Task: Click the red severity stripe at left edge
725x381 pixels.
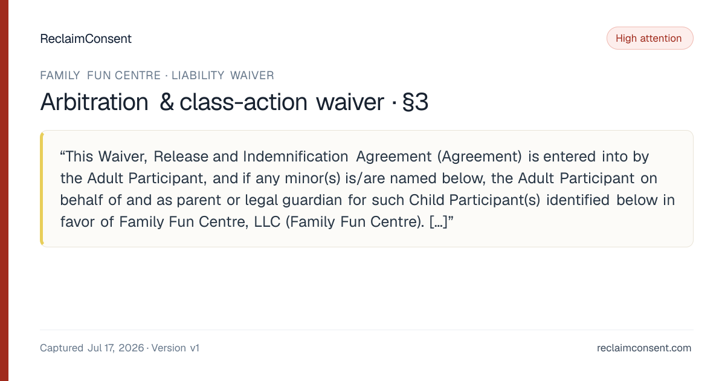Action: pyautogui.click(x=4, y=190)
